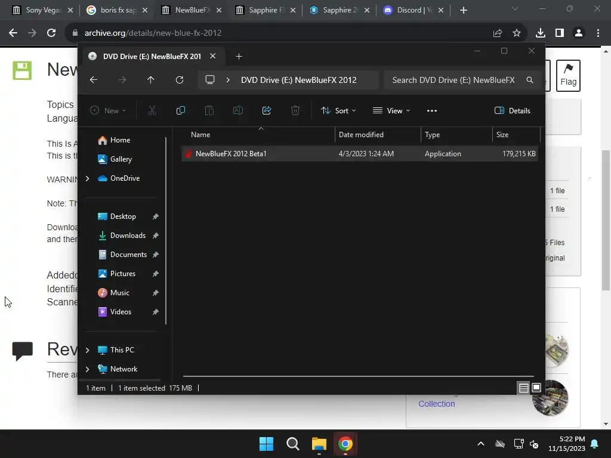
Task: Open Windows taskbar Search
Action: (x=292, y=444)
